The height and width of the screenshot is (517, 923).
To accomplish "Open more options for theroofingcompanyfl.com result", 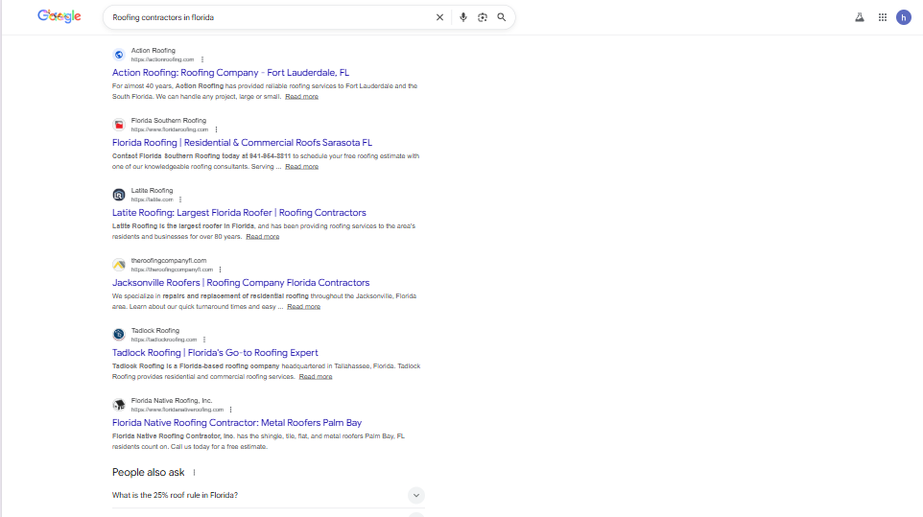I will pyautogui.click(x=220, y=270).
